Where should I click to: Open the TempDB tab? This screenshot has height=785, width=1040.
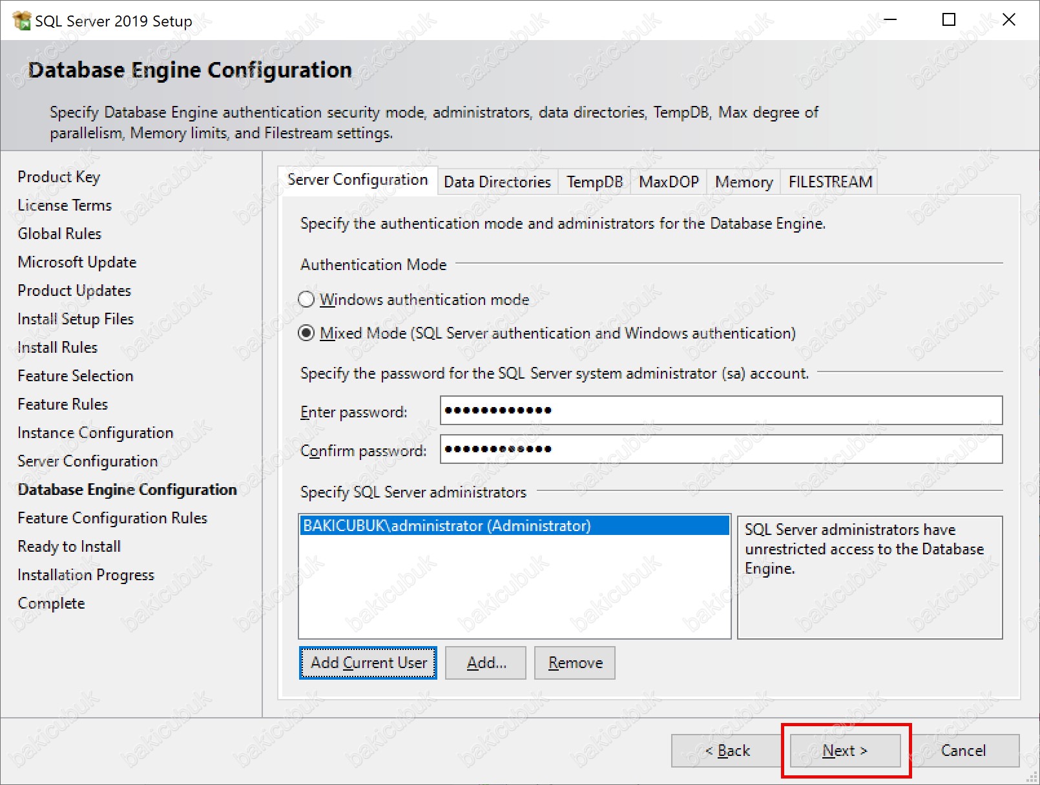pyautogui.click(x=595, y=182)
